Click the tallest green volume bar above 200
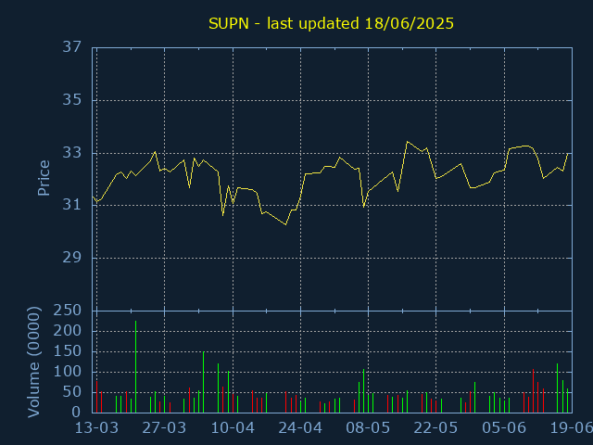 point(136,367)
